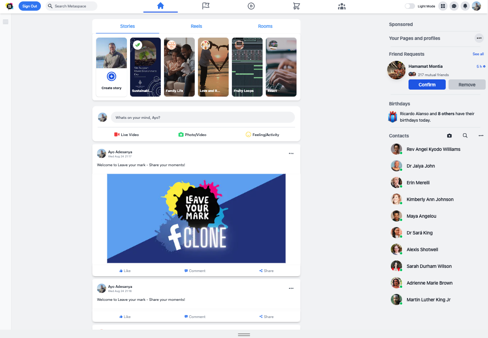Add a Feeling/Activity to post
The height and width of the screenshot is (338, 488).
(263, 135)
